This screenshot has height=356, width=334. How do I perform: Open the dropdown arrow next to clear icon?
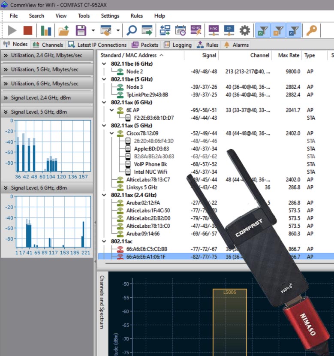pos(118,30)
